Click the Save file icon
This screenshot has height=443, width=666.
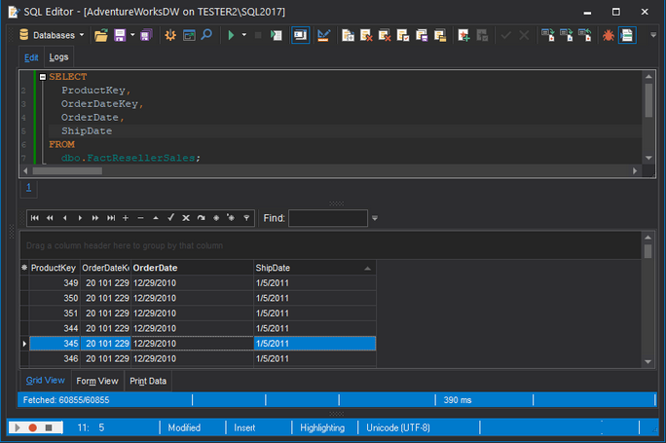(x=120, y=35)
